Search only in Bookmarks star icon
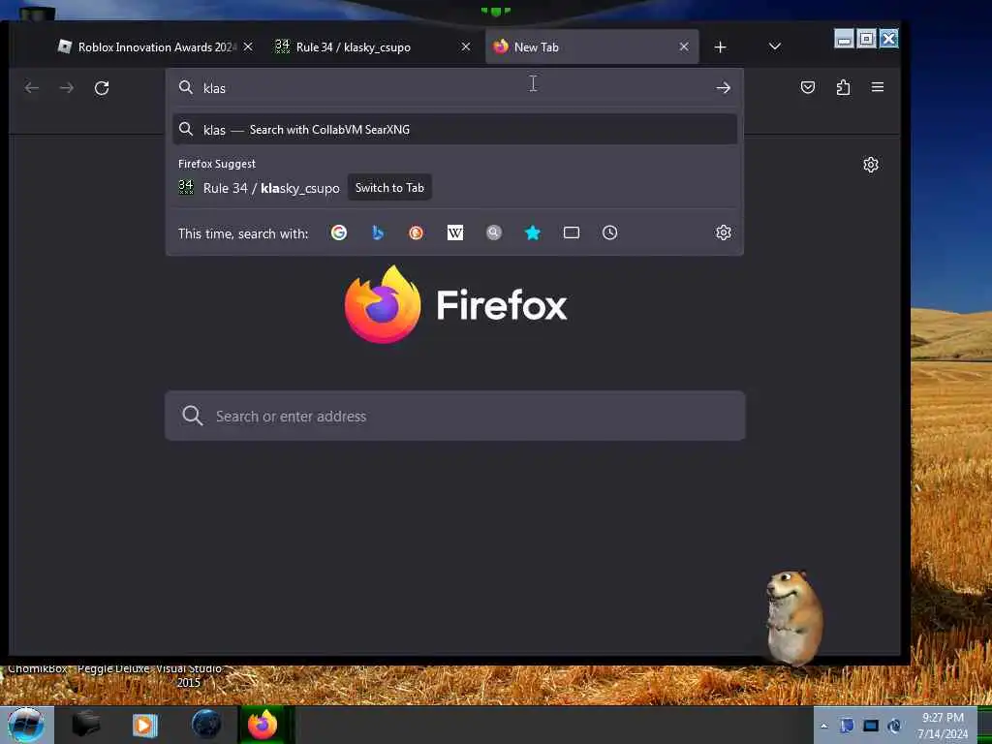This screenshot has height=744, width=992. pyautogui.click(x=533, y=232)
